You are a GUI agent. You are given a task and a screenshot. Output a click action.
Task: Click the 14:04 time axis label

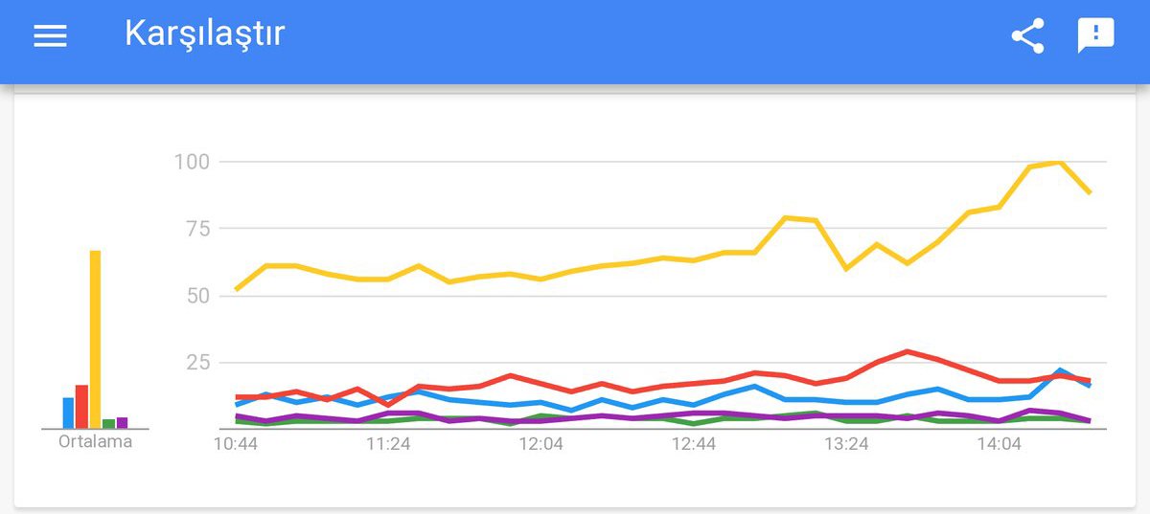tap(999, 444)
